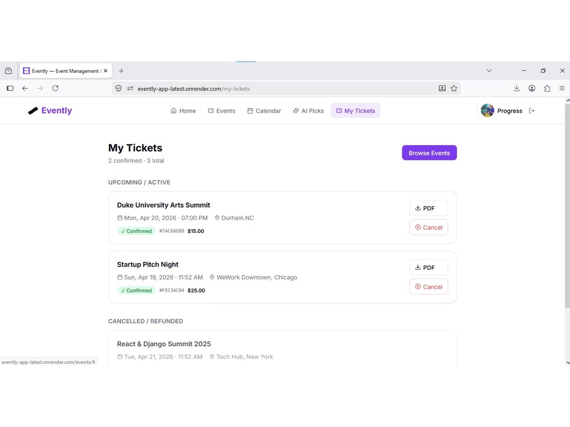The image size is (570, 427).
Task: Click the Durham.NC location text
Action: [237, 218]
